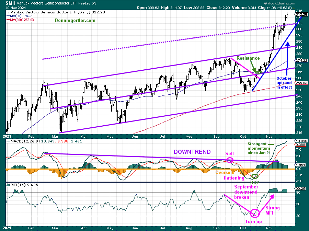
Task: Click the blue MA(50) legend line swatch
Action: pos(8,16)
